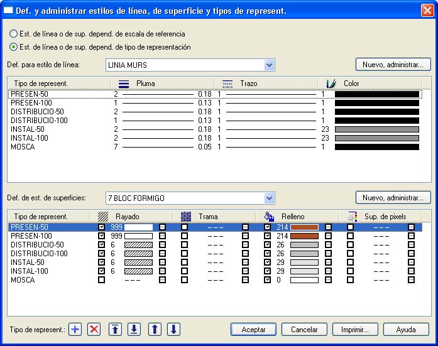Open fill options button for DISTRIBUCIO-100 row
Image resolution: width=438 pixels, height=346 pixels.
pos(328,254)
